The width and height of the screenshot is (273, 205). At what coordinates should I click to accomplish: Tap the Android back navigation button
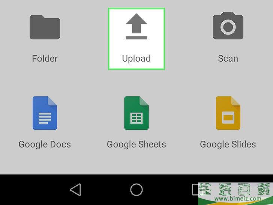click(76, 190)
